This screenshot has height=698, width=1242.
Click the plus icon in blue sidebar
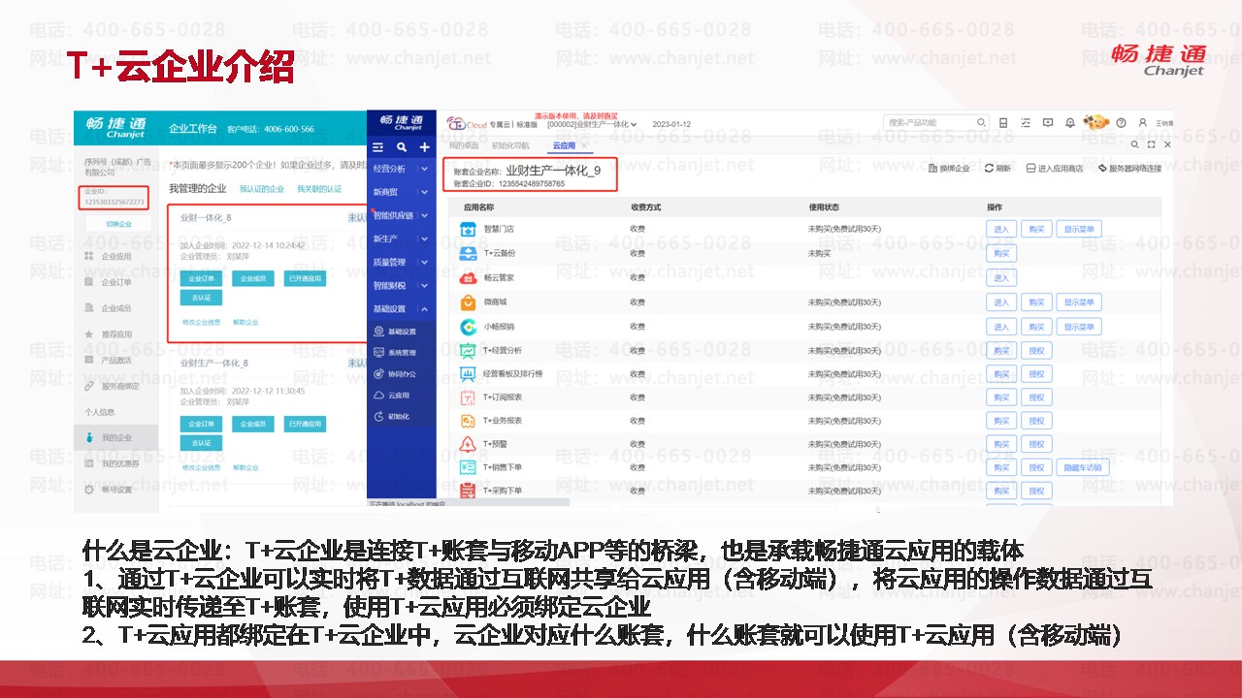click(424, 147)
